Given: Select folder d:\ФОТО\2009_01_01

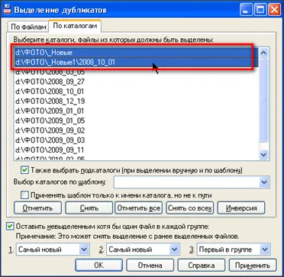Looking at the screenshot, I should click(x=137, y=111).
